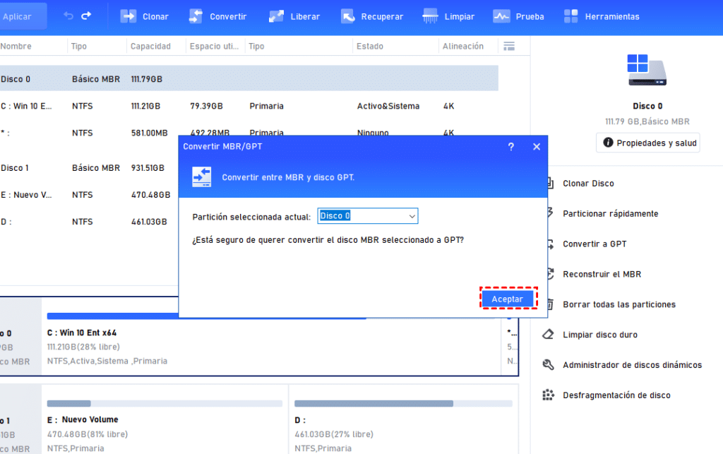Image resolution: width=723 pixels, height=454 pixels.
Task: Click the Desfragmentación de disco icon
Action: coord(548,395)
